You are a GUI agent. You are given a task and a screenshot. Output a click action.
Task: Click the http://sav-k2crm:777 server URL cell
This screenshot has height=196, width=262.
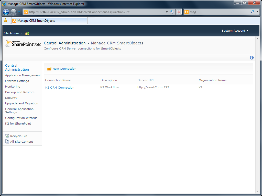pos(153,87)
